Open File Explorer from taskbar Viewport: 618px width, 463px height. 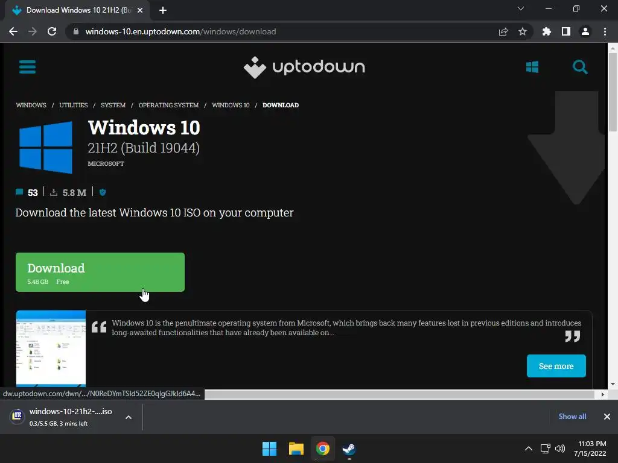(x=296, y=449)
